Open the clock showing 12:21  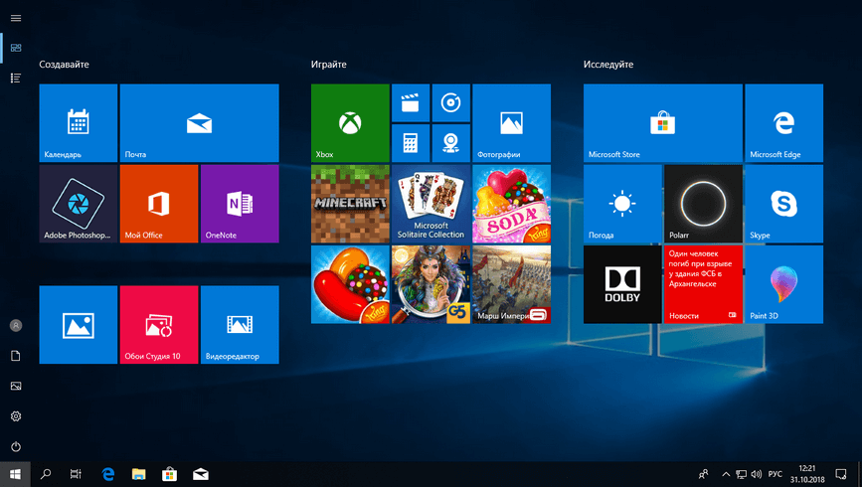[807, 474]
